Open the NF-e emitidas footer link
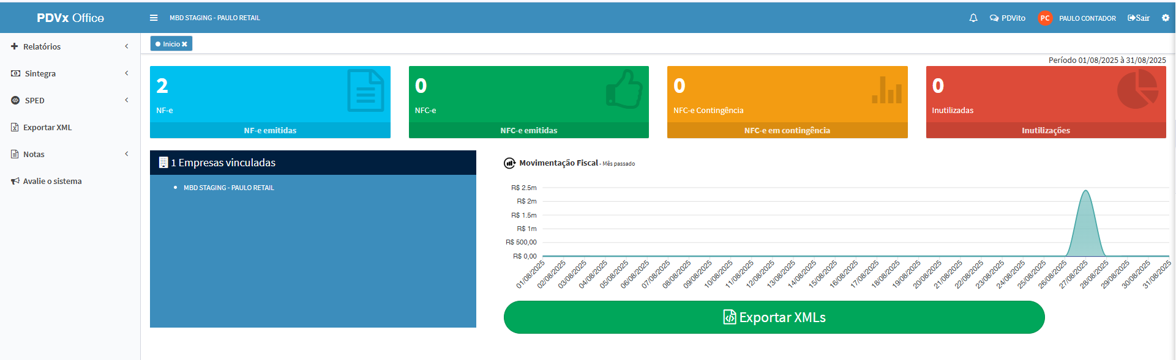 click(x=270, y=130)
